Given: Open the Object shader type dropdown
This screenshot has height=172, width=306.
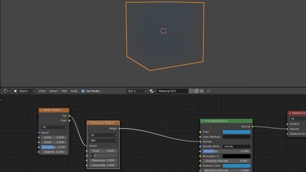Looking at the screenshot, I should point(24,91).
